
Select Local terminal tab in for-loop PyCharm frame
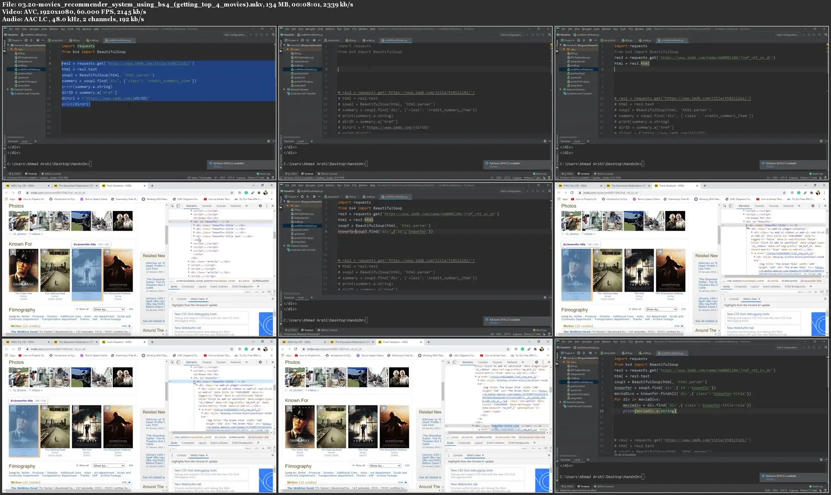click(577, 459)
